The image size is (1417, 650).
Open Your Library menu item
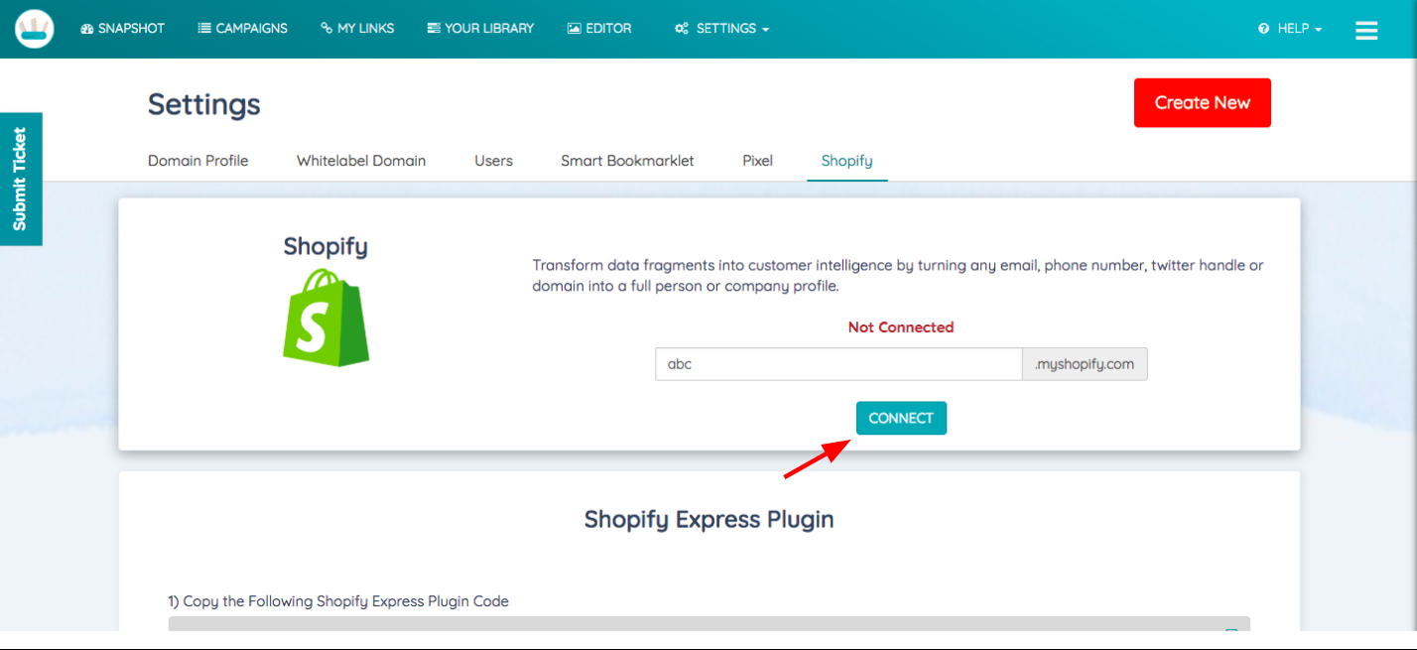(x=480, y=29)
